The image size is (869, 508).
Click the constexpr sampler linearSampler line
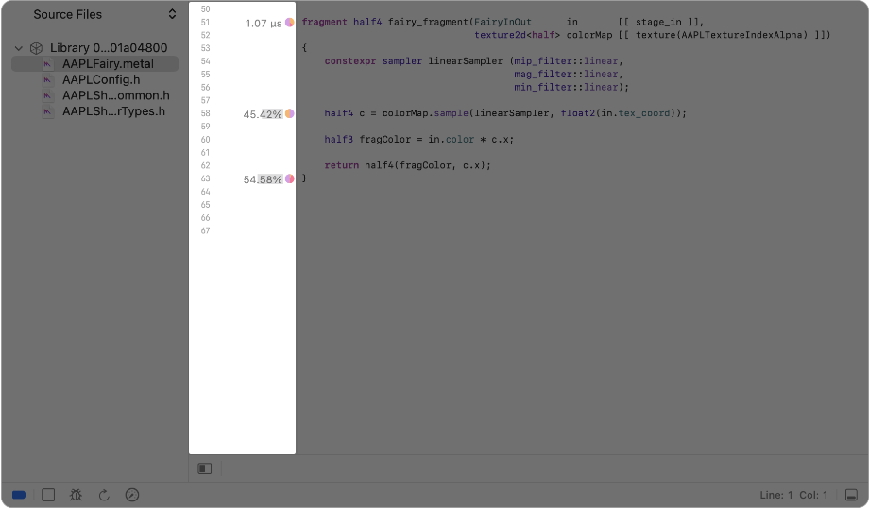point(474,61)
